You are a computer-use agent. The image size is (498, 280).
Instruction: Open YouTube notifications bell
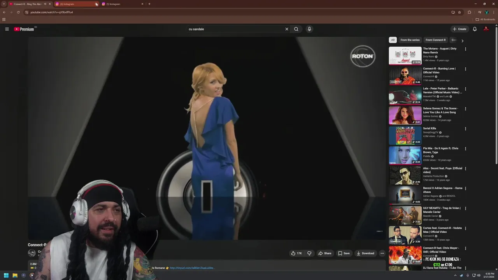click(x=475, y=29)
